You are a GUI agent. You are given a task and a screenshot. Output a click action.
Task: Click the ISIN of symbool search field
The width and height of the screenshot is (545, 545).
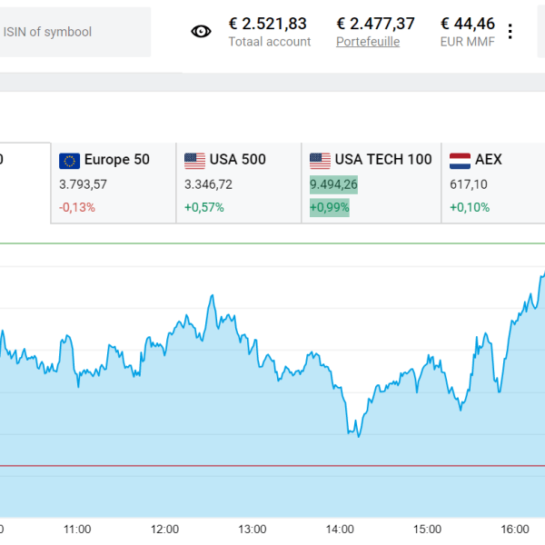pyautogui.click(x=73, y=32)
